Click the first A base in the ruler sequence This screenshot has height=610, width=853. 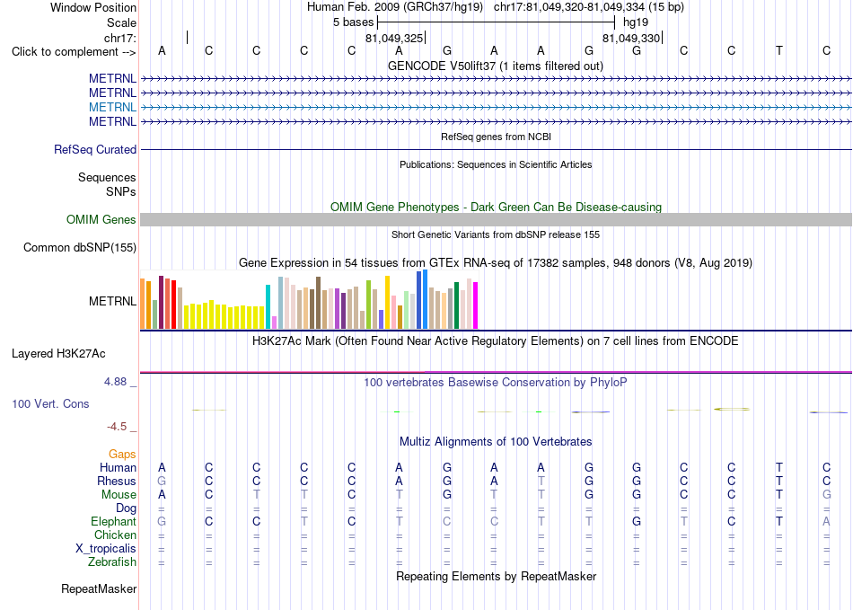pos(162,50)
